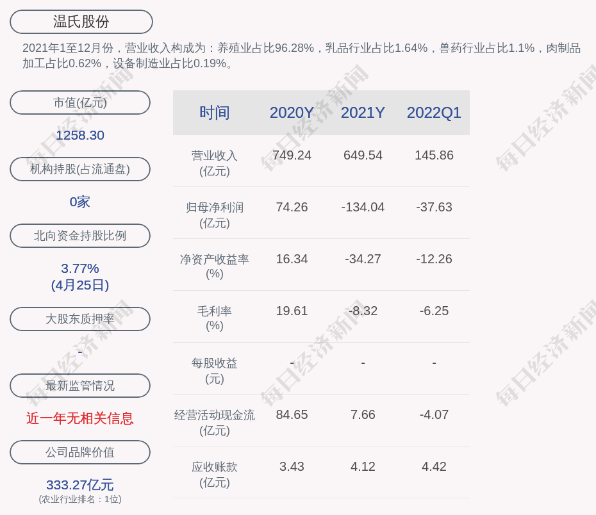596x515 pixels.
Task: Click the 2020Y column header
Action: (x=292, y=113)
